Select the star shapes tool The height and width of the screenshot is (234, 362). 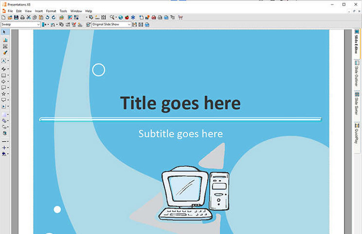(4, 94)
